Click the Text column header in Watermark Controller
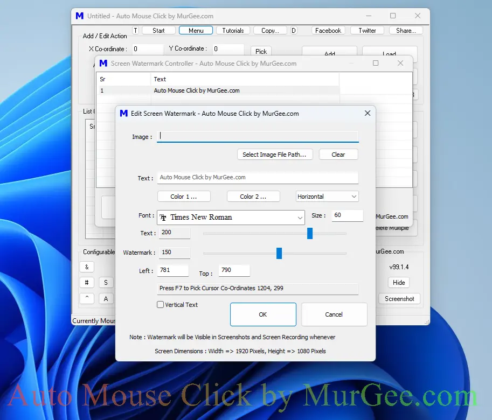Viewport: 492px width, 420px height. click(245, 79)
